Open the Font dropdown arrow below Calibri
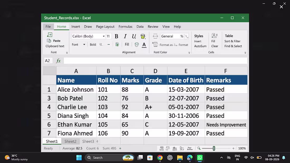The width and height of the screenshot is (290, 163). pos(84,45)
